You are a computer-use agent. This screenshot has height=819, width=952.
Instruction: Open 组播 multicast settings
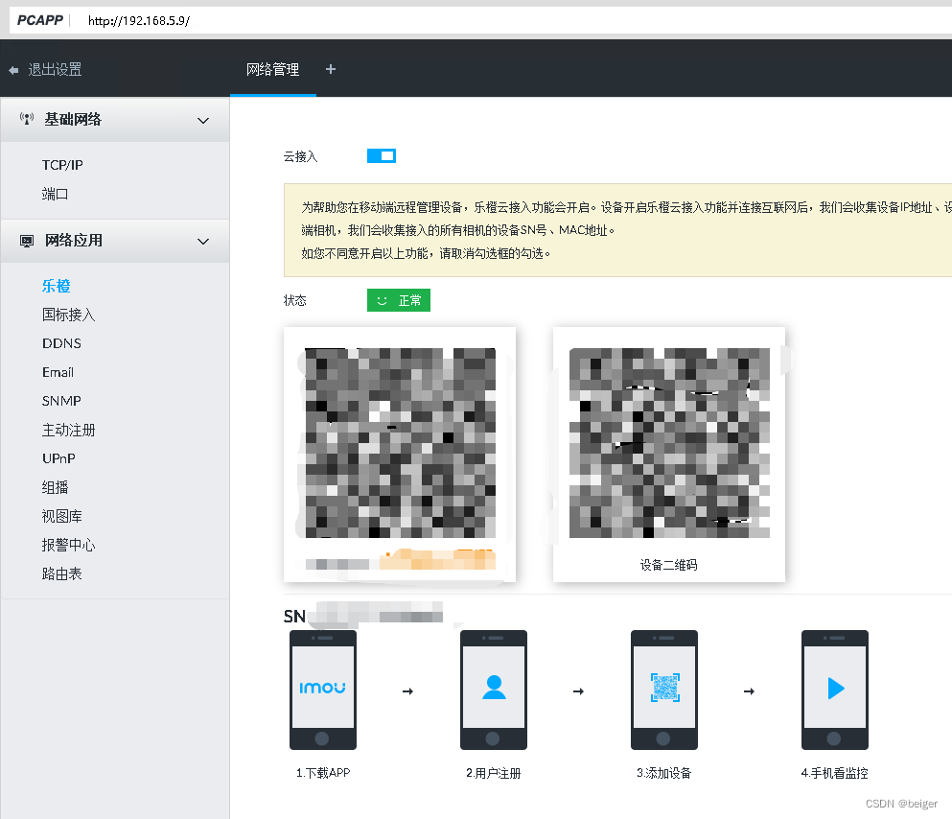(x=55, y=487)
